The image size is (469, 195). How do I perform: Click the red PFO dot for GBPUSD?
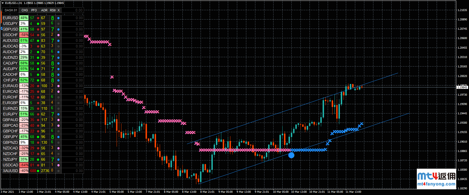[x=38, y=29]
